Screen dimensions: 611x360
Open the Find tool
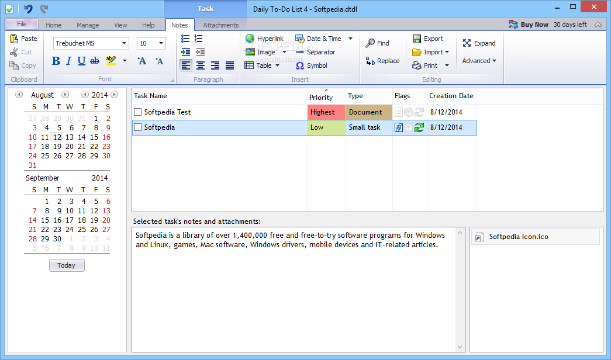[377, 43]
